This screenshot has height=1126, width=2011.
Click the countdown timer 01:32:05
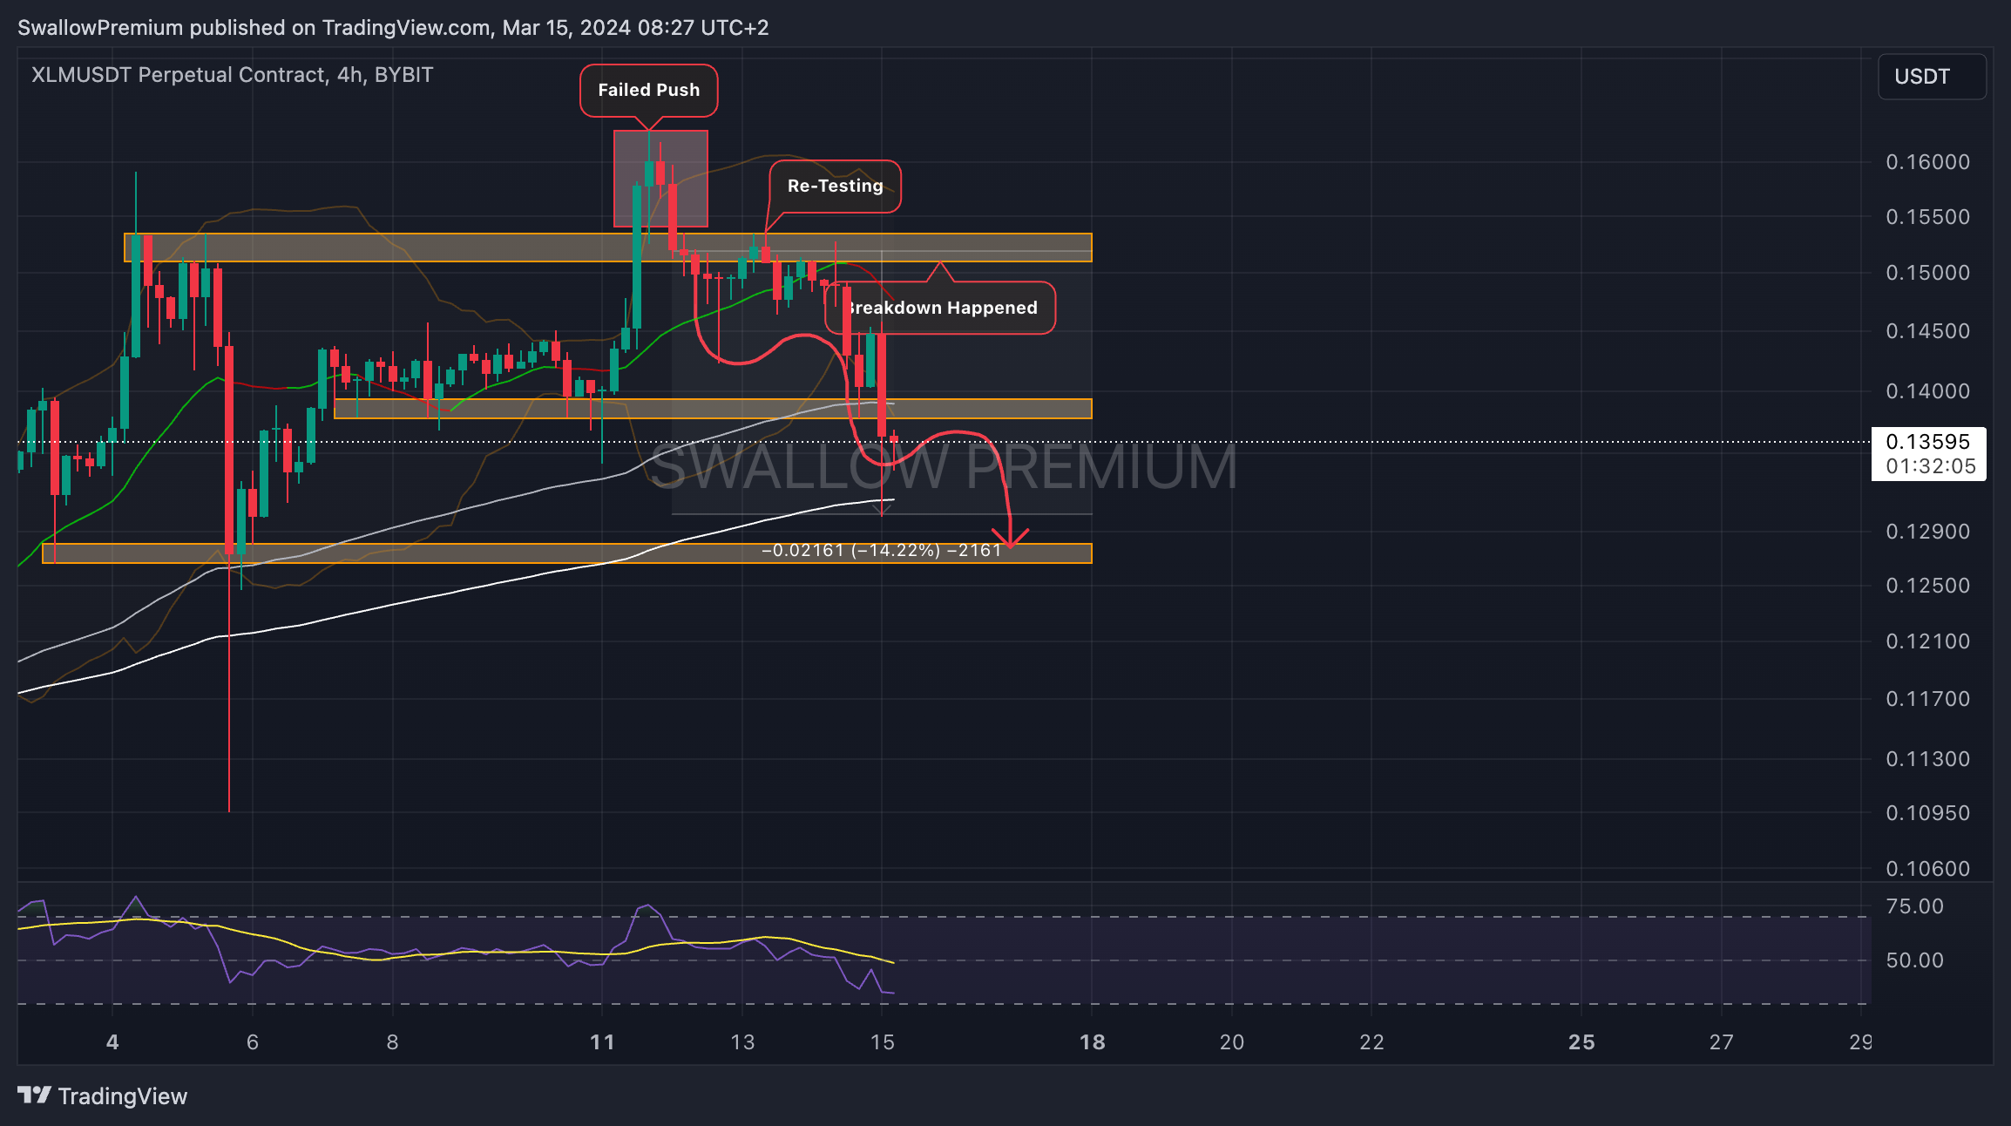1931,466
